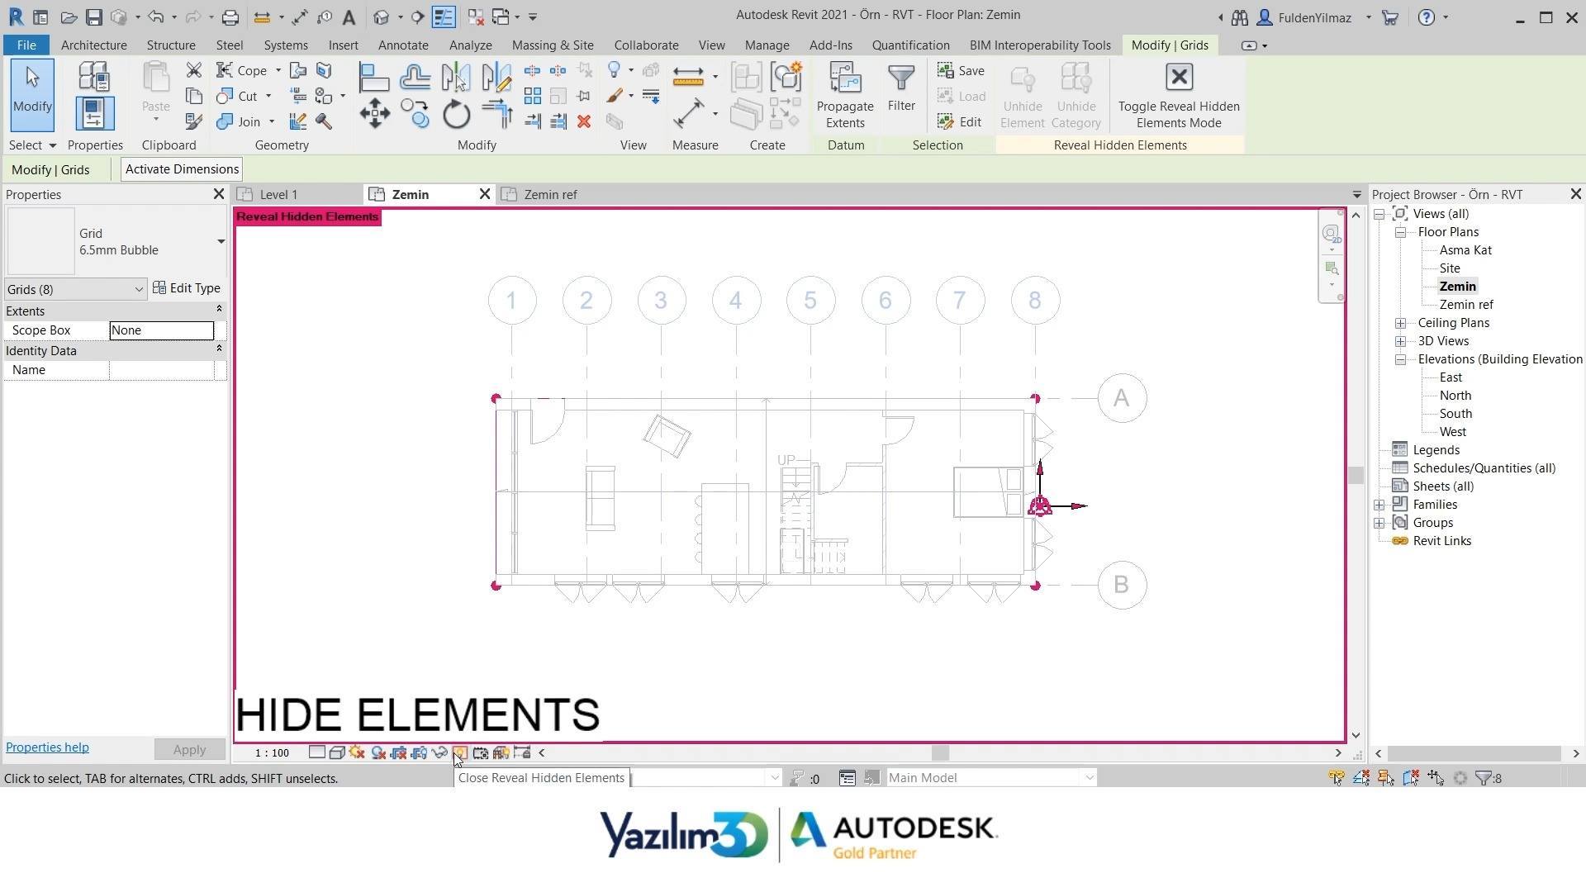Click the drawing area vertical scrollbar thumb

tap(1356, 475)
